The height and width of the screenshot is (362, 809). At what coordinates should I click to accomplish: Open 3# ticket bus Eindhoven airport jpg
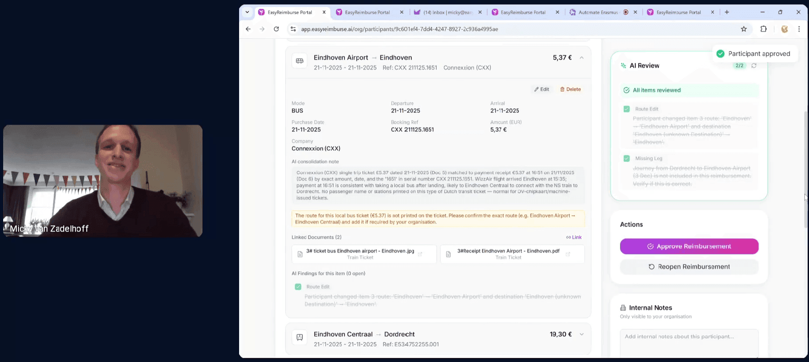click(364, 254)
